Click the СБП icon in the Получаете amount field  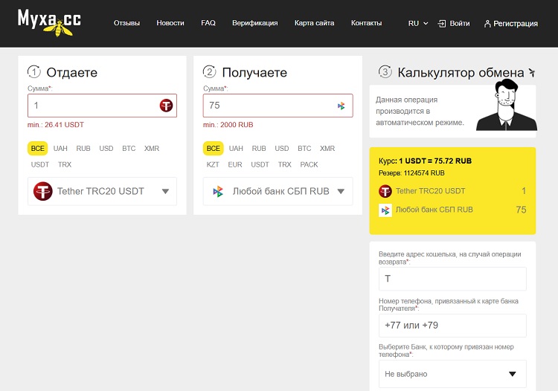(x=341, y=106)
